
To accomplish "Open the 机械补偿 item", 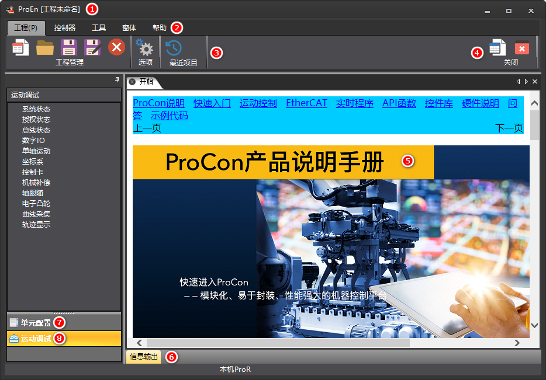I will click(x=36, y=183).
